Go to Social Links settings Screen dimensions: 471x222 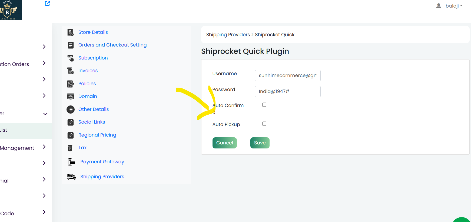tap(92, 122)
